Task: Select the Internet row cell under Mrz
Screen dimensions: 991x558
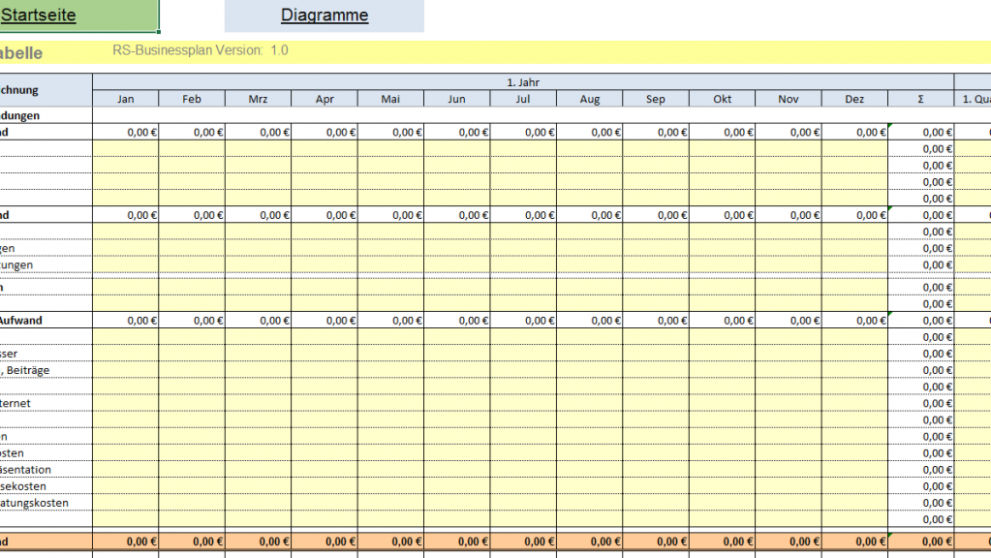Action: pos(258,403)
